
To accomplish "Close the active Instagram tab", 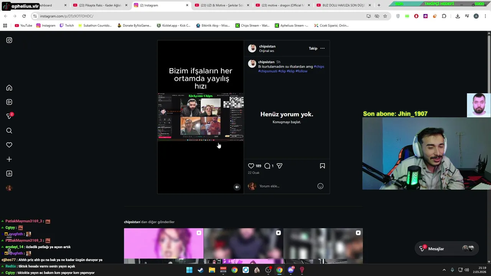I will coord(187,5).
